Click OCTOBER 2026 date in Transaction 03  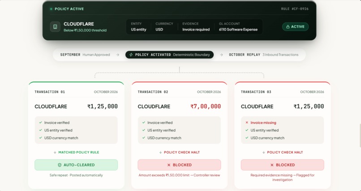[312, 92]
